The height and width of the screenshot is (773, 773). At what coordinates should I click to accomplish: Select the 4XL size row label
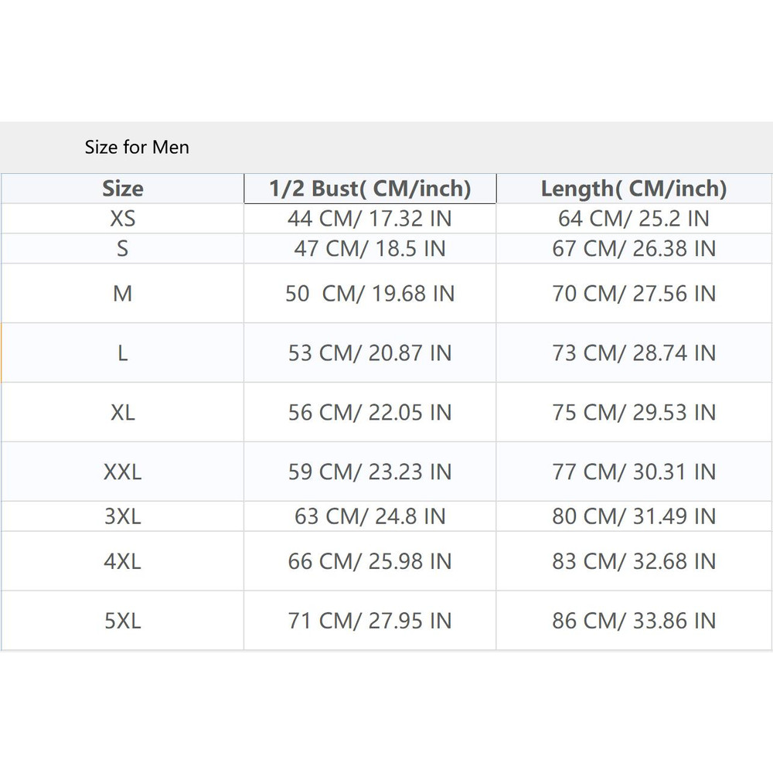click(x=123, y=561)
